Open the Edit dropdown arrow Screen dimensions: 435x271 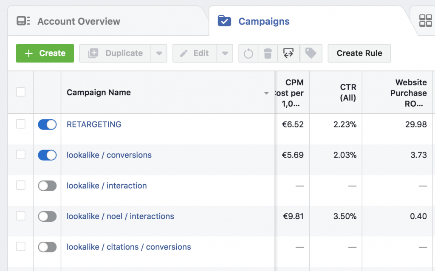[225, 53]
